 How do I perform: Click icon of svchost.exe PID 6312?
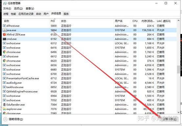coord(4,43)
